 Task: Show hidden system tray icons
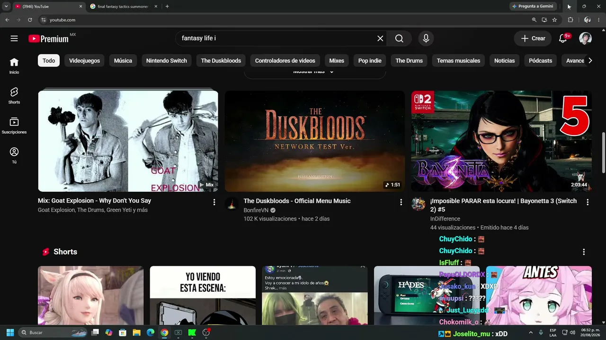(530, 332)
